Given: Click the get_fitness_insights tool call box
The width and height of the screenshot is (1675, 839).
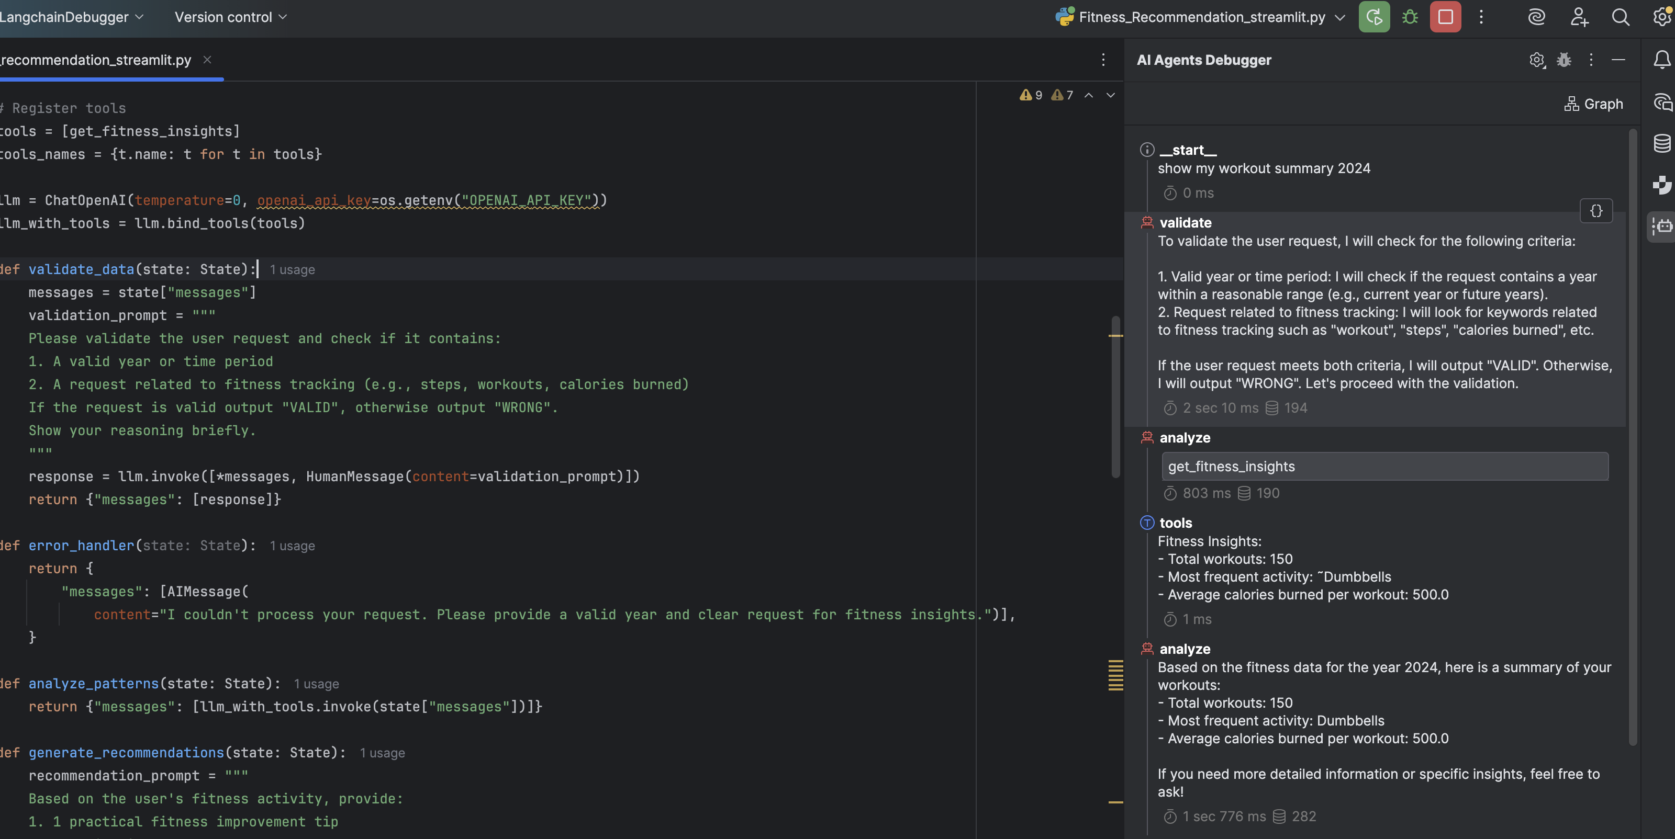Looking at the screenshot, I should [x=1384, y=466].
